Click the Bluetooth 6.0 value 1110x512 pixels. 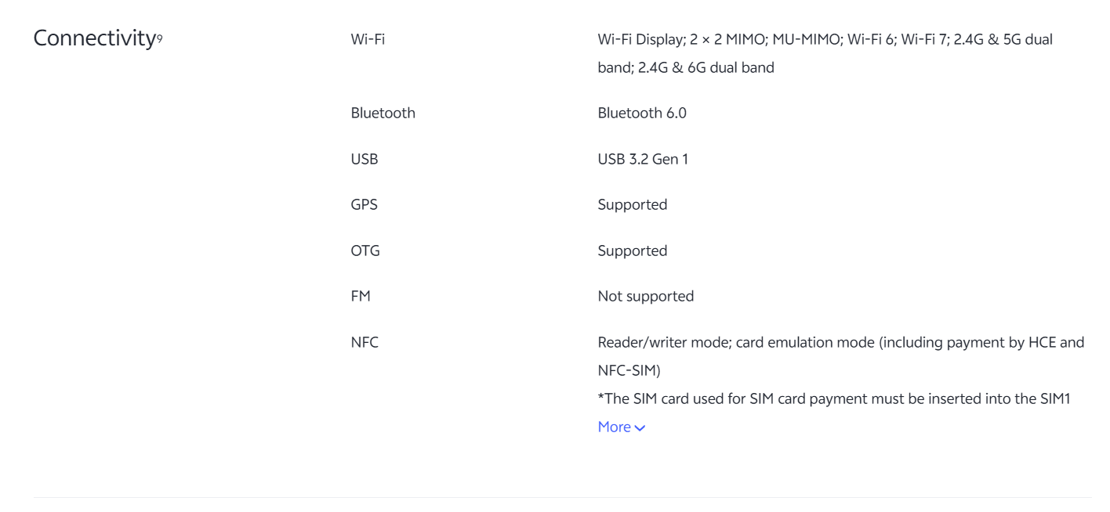(x=642, y=113)
